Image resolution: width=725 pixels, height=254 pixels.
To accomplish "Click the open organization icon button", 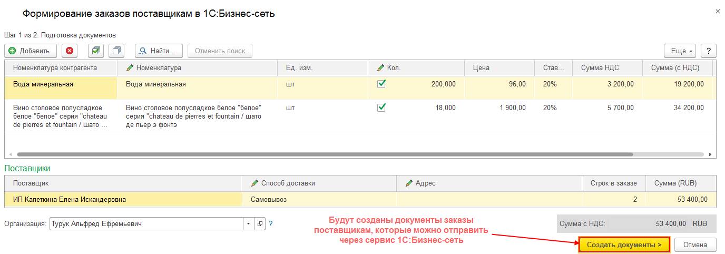I will pyautogui.click(x=260, y=223).
